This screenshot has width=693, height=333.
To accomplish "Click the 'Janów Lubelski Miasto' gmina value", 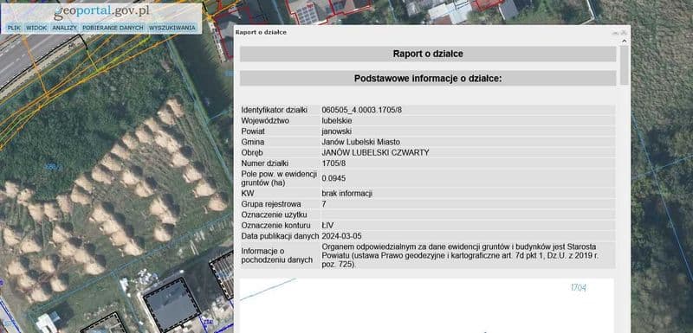I will coord(360,142).
